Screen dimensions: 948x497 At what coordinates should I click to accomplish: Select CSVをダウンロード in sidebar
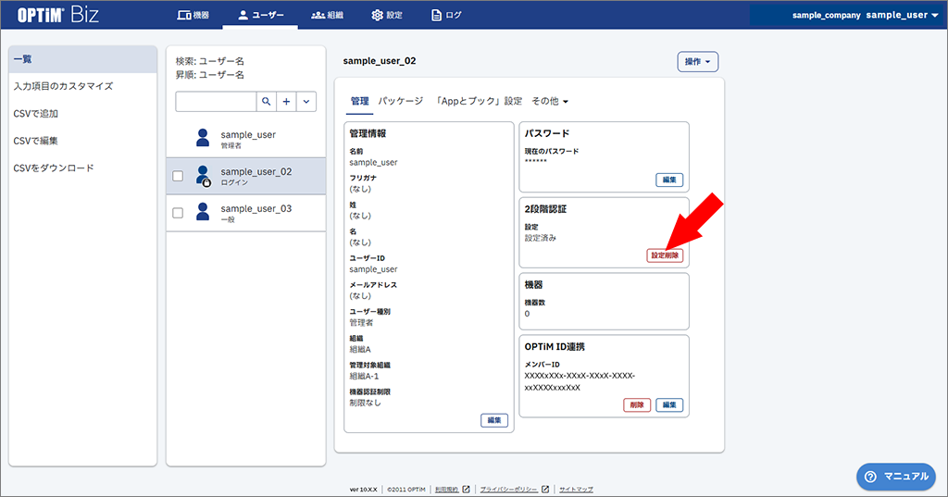54,168
